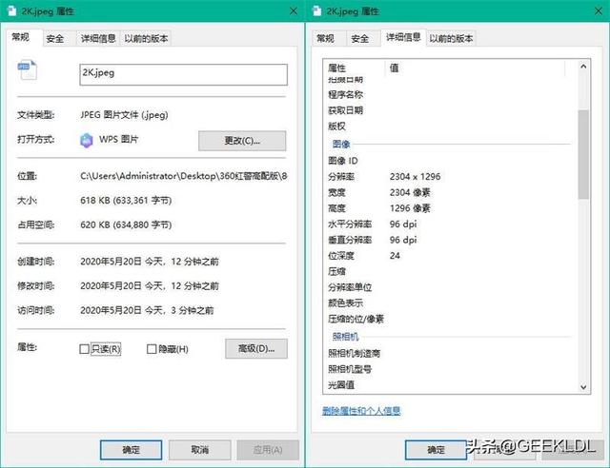
Task: Enable the 只读(R) checkbox
Action: point(85,349)
